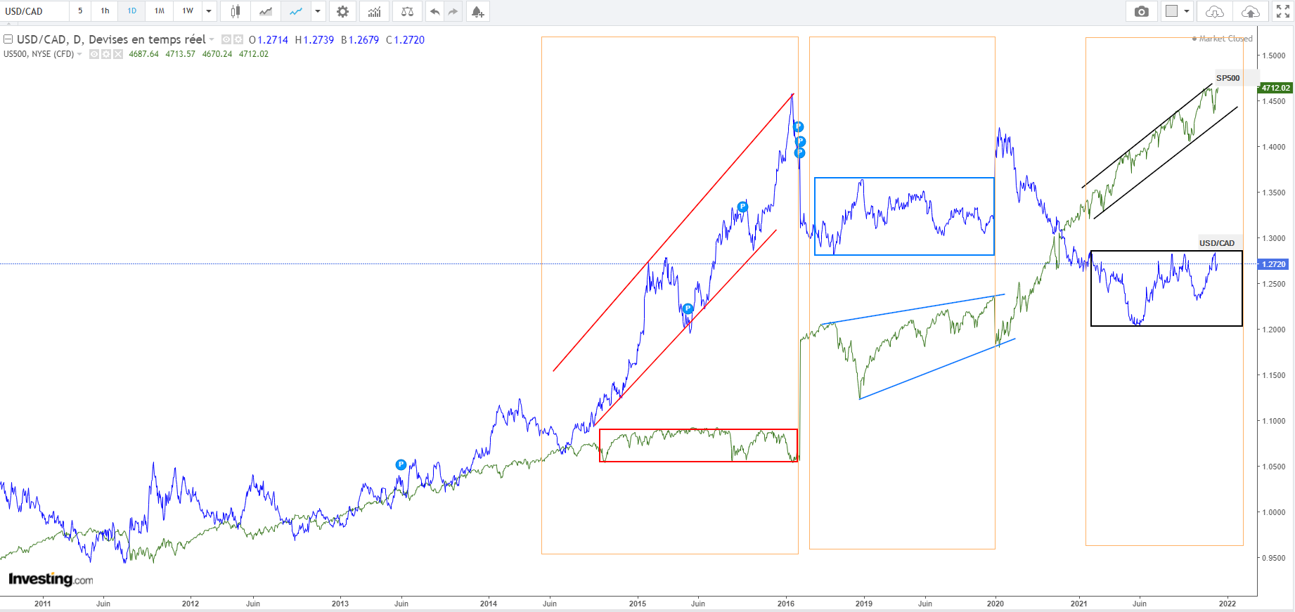This screenshot has height=612, width=1295.
Task: Undo the last chart action
Action: (435, 11)
